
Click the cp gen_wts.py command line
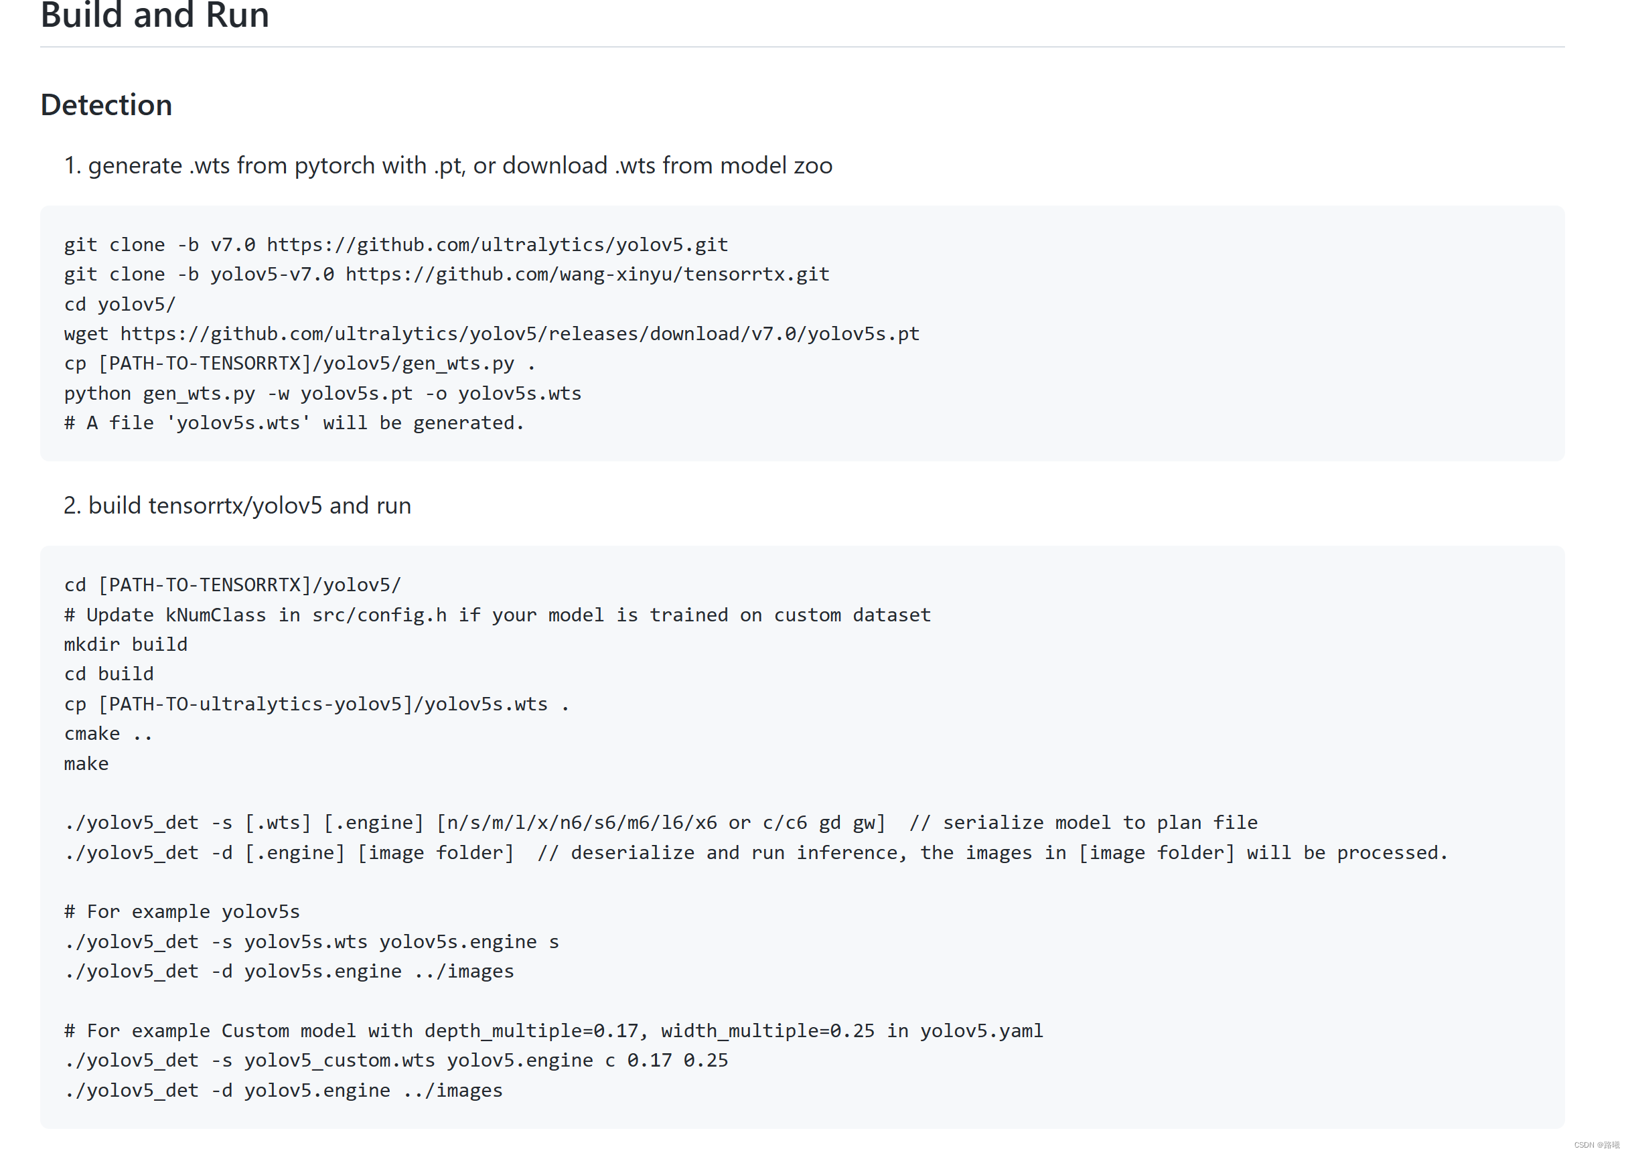click(299, 364)
